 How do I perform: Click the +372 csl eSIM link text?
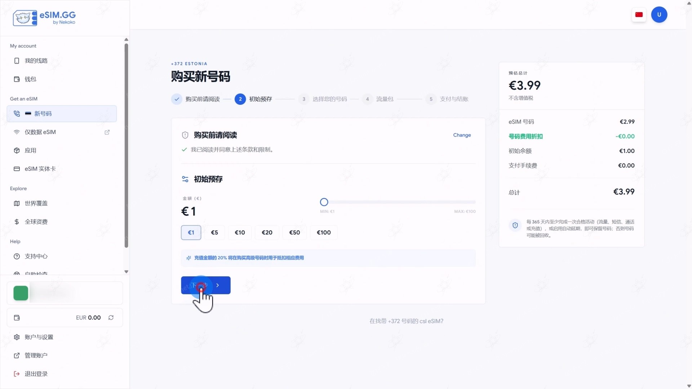(x=406, y=321)
